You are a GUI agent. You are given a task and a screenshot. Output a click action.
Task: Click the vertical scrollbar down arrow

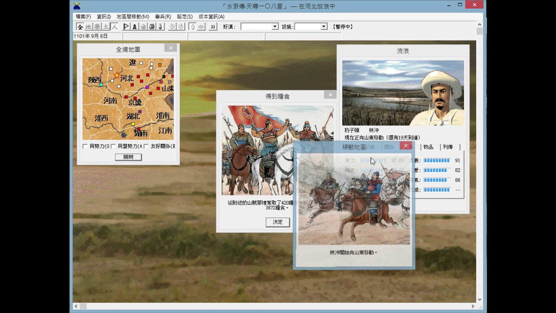click(480, 299)
